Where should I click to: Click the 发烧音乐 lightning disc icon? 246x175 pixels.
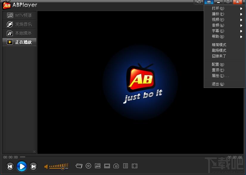(10, 24)
